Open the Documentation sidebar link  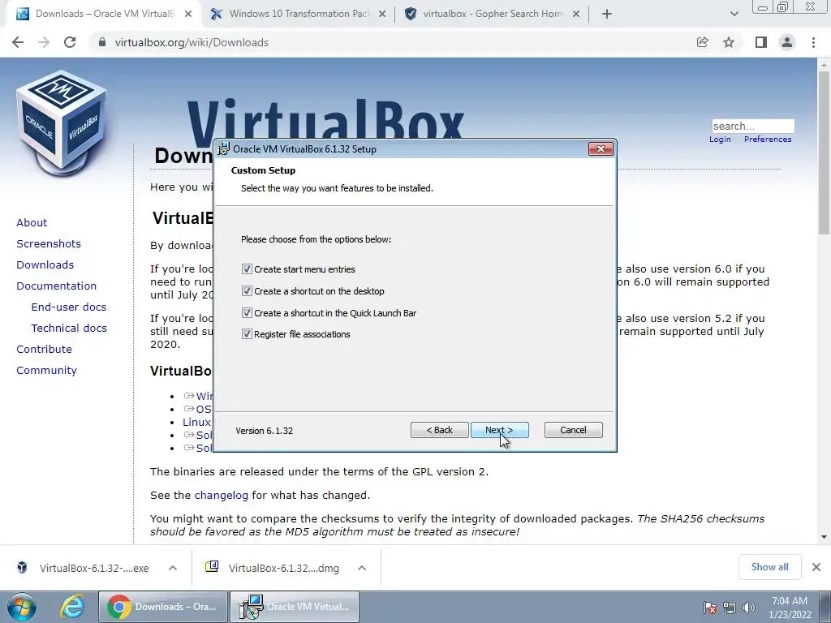57,286
